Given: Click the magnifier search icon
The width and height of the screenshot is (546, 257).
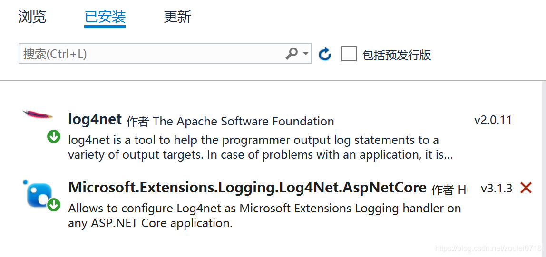Looking at the screenshot, I should (x=292, y=54).
